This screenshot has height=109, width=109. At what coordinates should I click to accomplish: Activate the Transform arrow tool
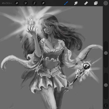pos(43,3)
